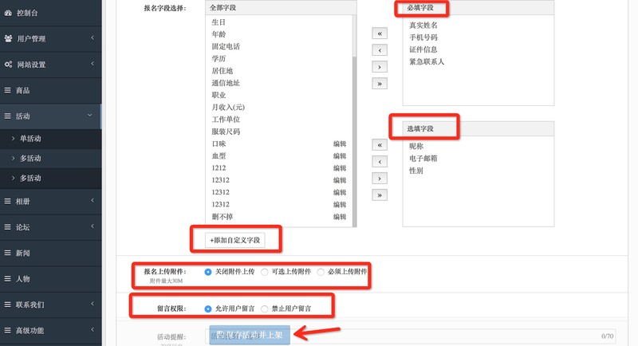Select 年龄 in all fields list
Viewport: 638px width, 346px height.
click(x=219, y=34)
